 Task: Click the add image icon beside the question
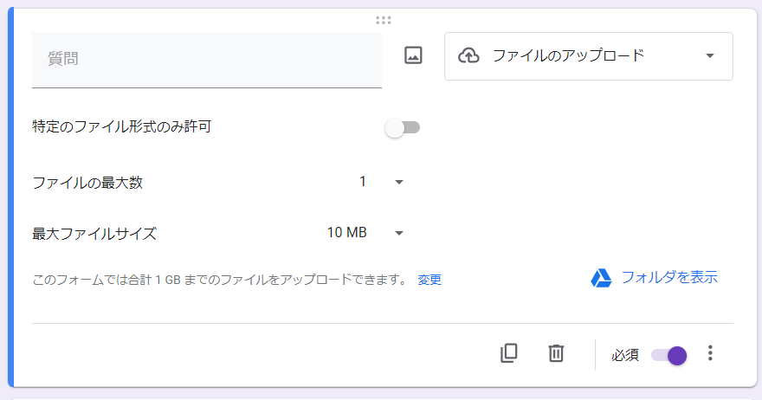point(413,55)
